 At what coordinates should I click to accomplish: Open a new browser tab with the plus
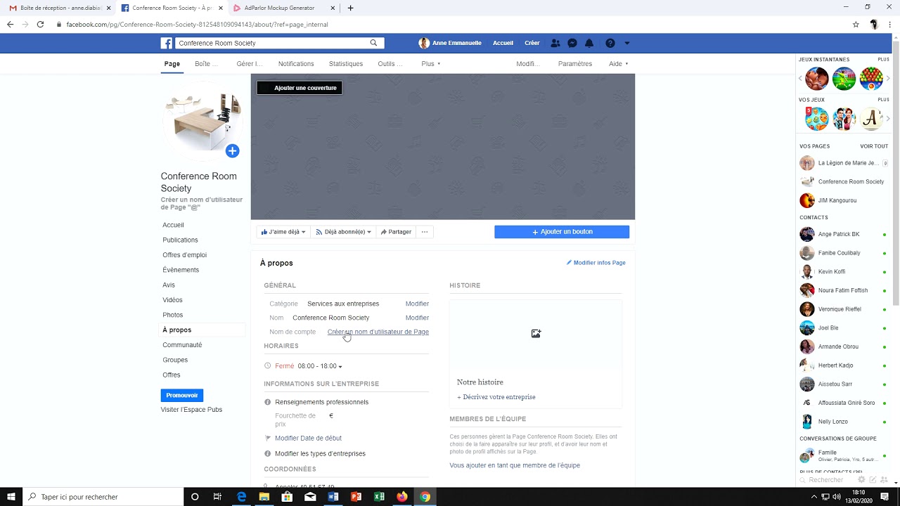(x=350, y=8)
